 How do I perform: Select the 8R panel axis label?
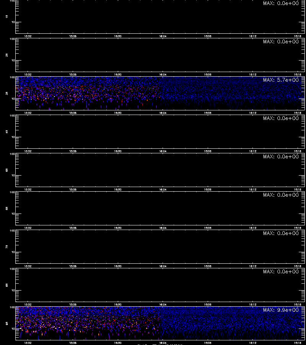(7, 285)
